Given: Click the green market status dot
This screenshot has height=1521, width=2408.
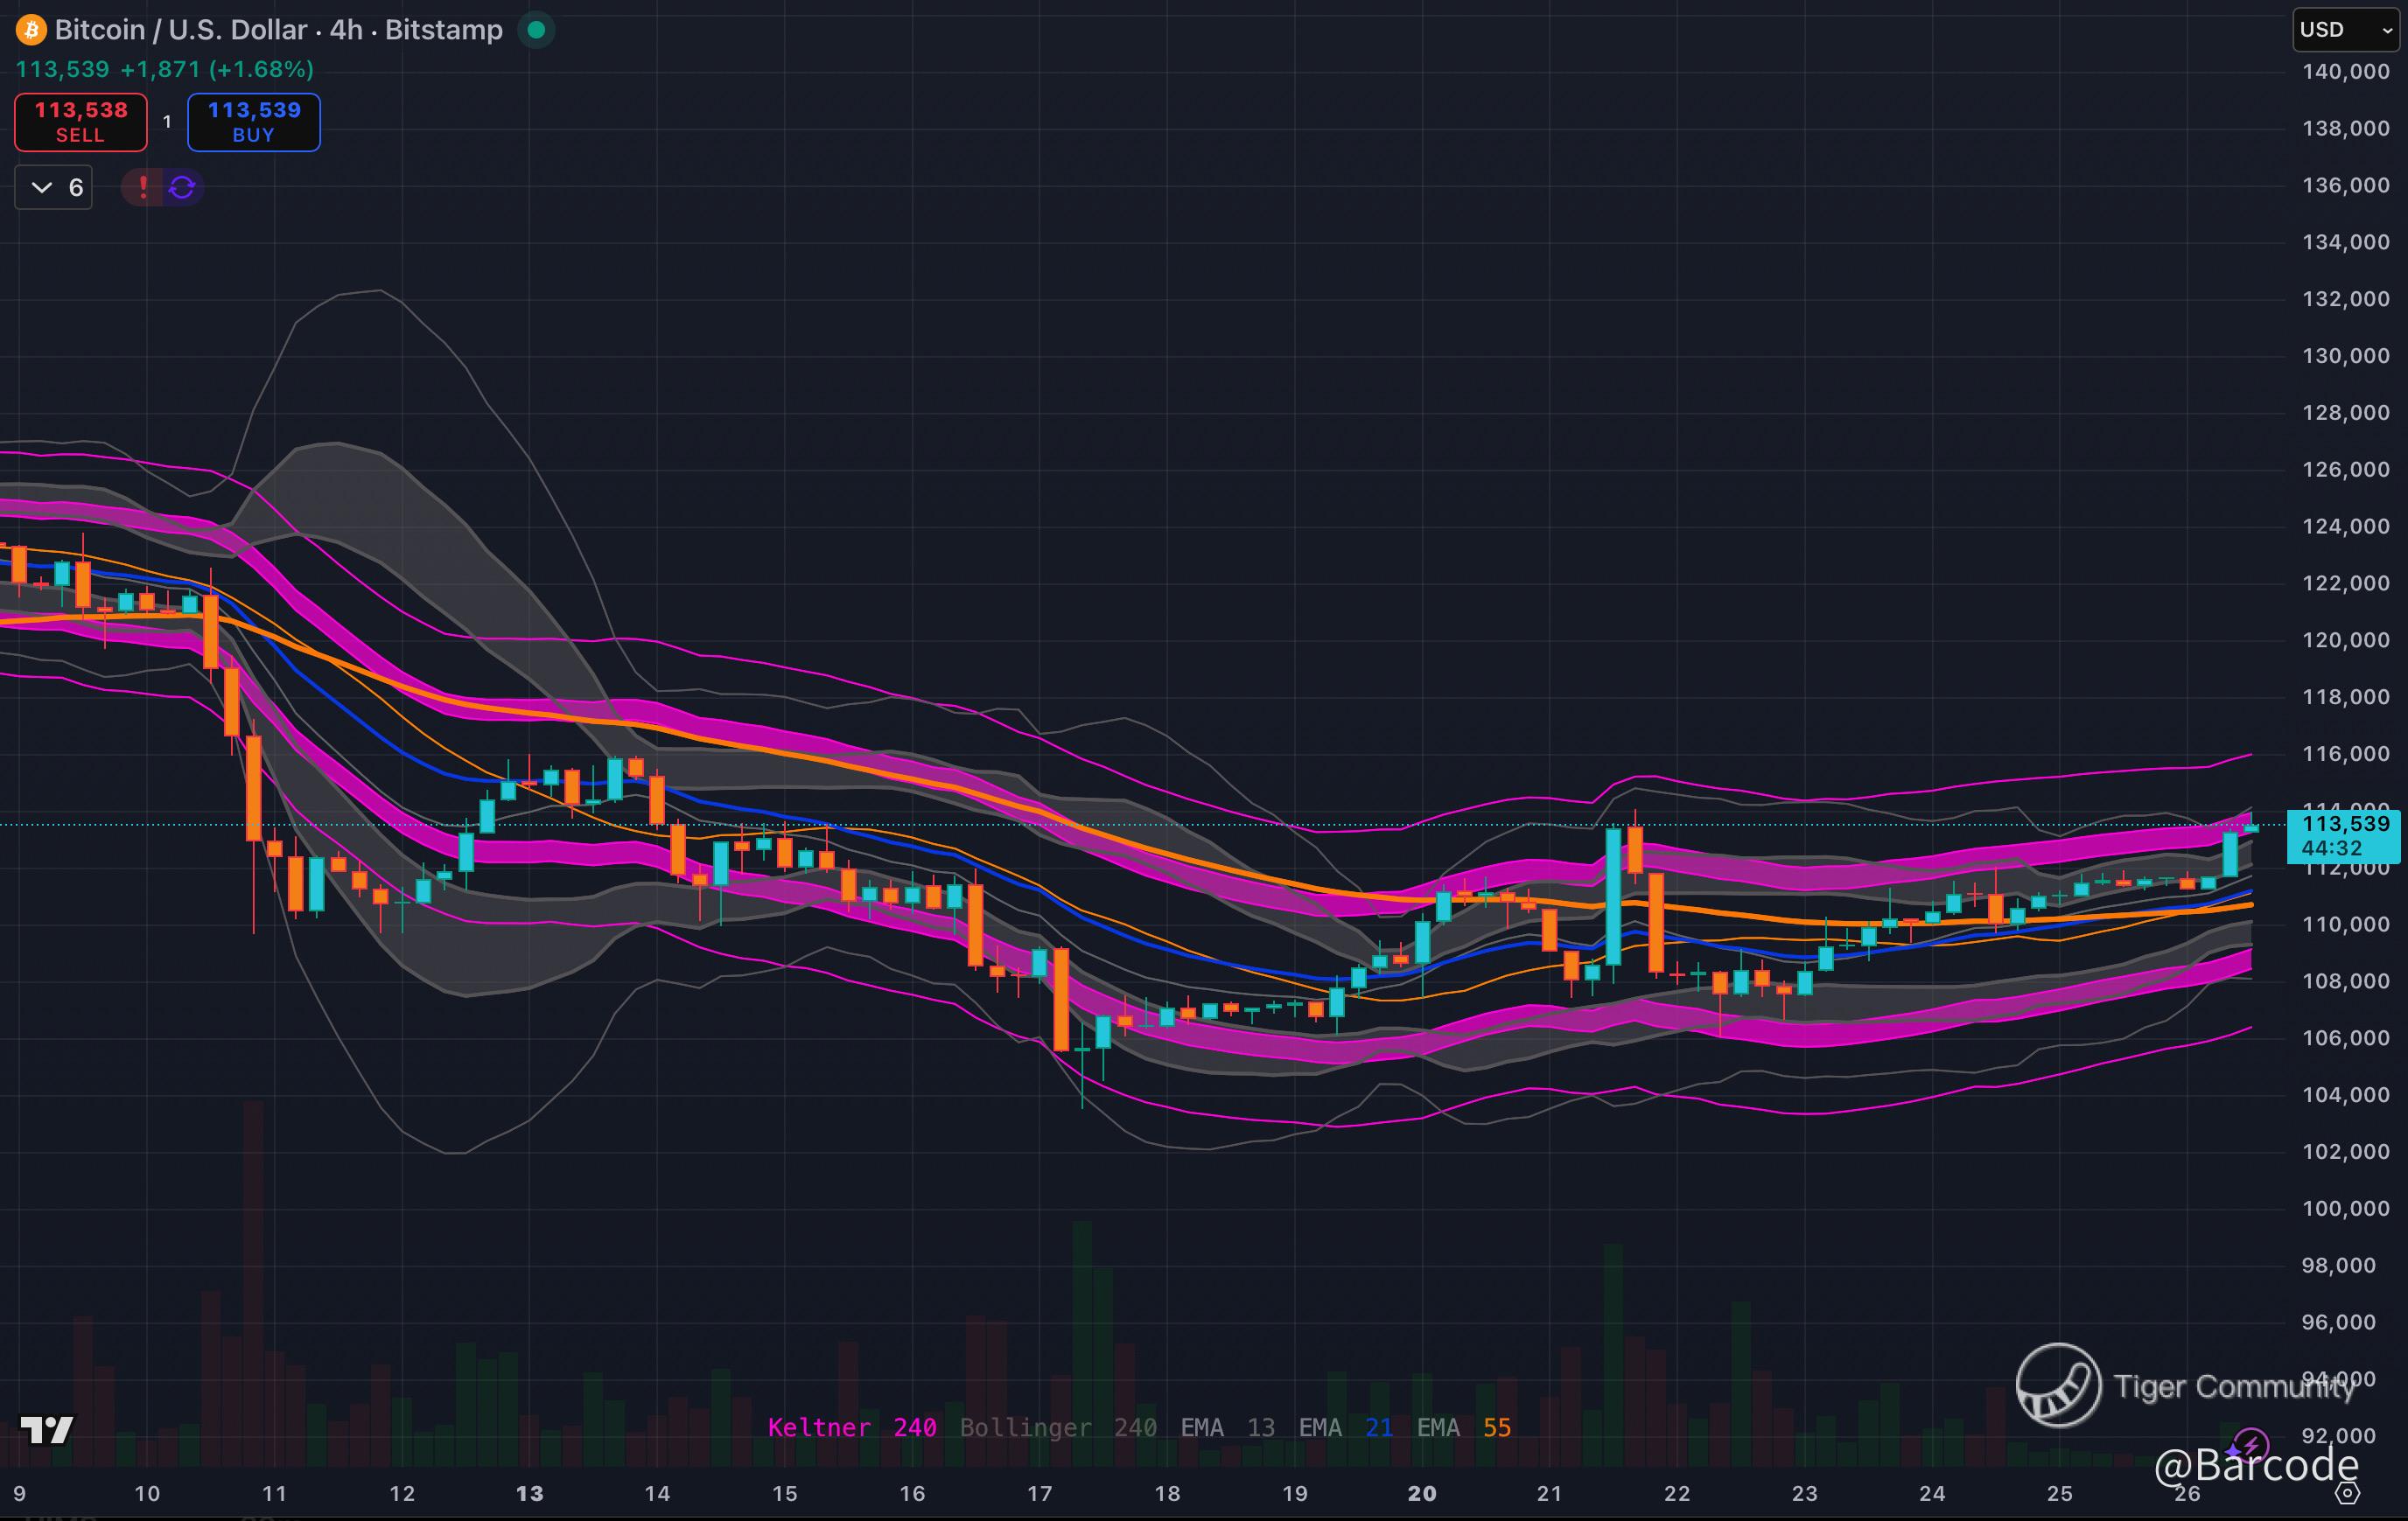Looking at the screenshot, I should [x=536, y=30].
